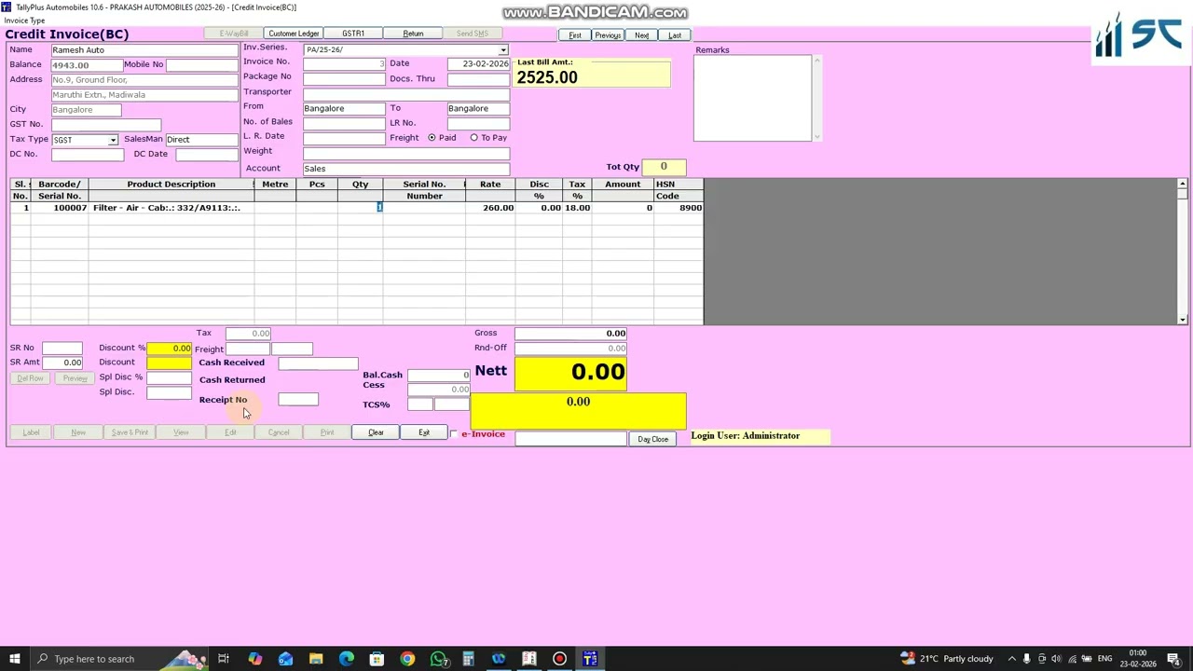The width and height of the screenshot is (1193, 671).
Task: Click the Discount % field
Action: [169, 349]
